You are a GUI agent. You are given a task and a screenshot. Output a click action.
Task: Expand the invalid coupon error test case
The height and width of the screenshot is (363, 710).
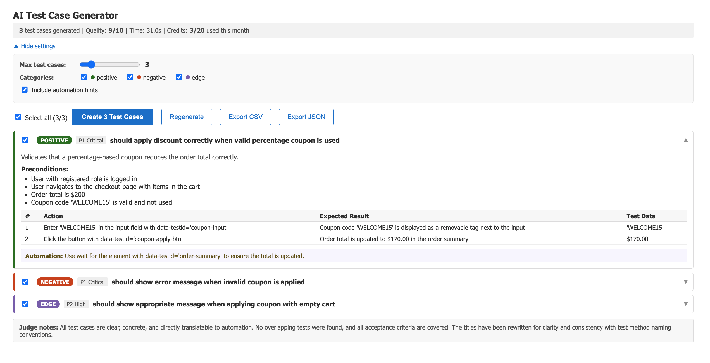click(686, 282)
